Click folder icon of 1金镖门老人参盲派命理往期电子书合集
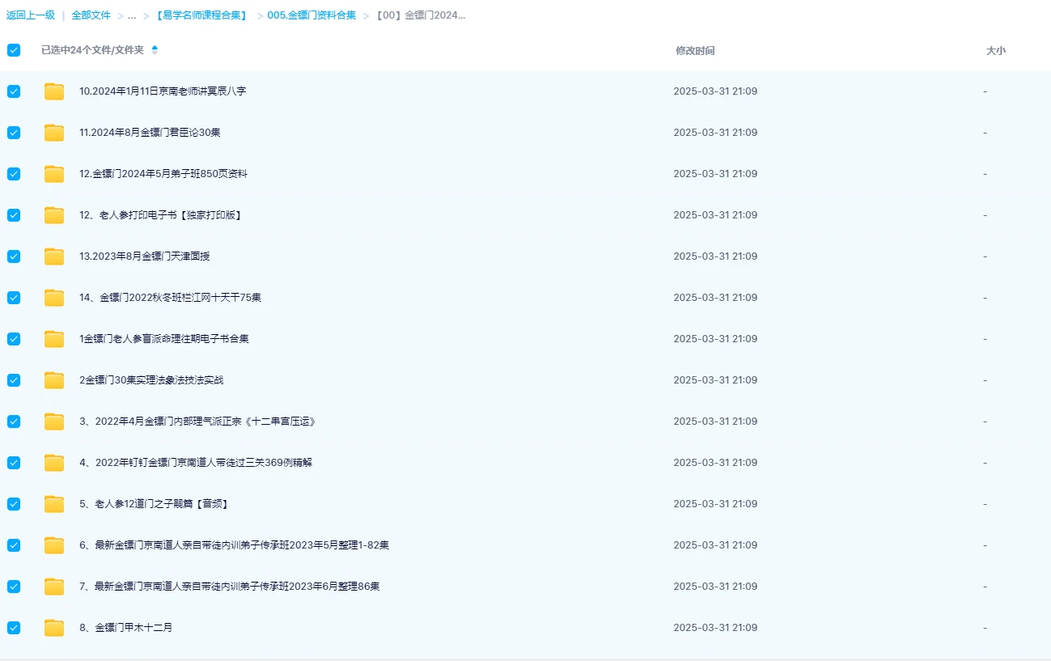The width and height of the screenshot is (1051, 661). (54, 339)
